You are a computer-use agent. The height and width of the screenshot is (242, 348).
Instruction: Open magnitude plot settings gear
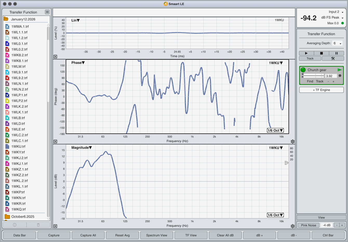tap(293, 226)
